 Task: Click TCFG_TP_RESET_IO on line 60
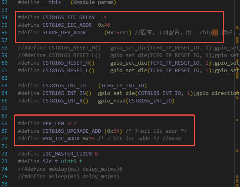(x=175, y=63)
